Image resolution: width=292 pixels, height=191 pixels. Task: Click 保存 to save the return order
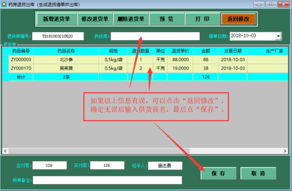[x=218, y=174]
